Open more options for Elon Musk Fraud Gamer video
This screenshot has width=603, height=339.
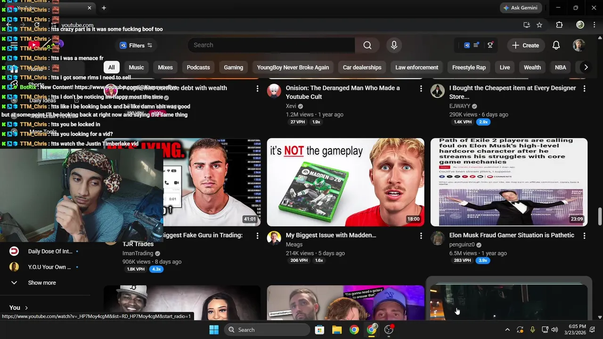pos(584,235)
